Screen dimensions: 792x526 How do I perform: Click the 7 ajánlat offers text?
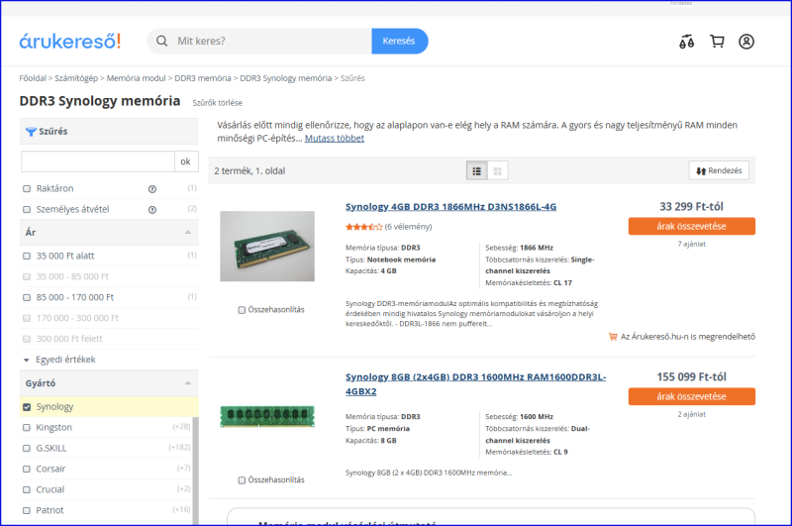[691, 244]
